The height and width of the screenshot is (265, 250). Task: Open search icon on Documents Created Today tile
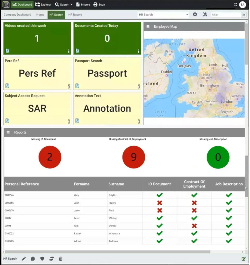[x=77, y=50]
